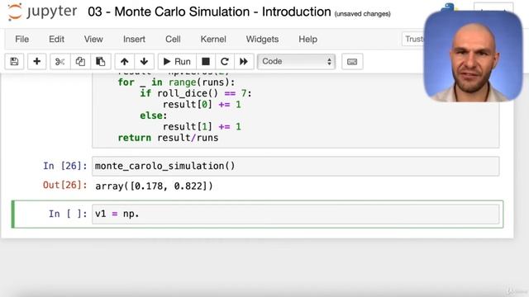Open the File menu
Viewport: 529px width, 297px height.
pyautogui.click(x=22, y=40)
